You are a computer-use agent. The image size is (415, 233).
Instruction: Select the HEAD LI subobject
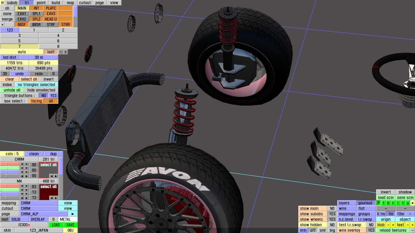pos(51,19)
